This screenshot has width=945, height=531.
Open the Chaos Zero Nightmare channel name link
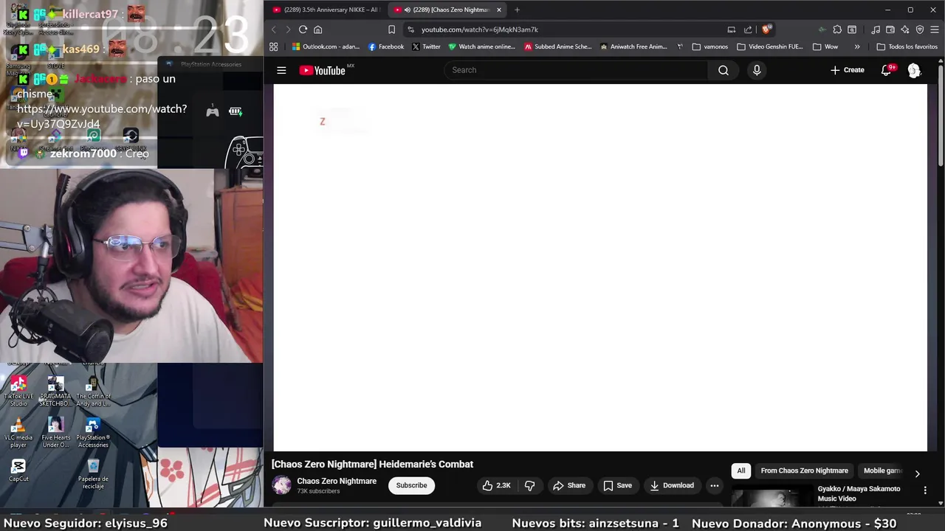coord(337,481)
